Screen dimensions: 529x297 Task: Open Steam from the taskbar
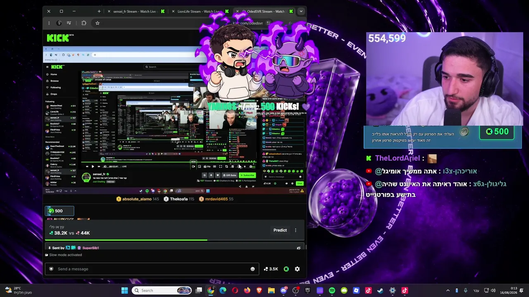click(x=380, y=290)
